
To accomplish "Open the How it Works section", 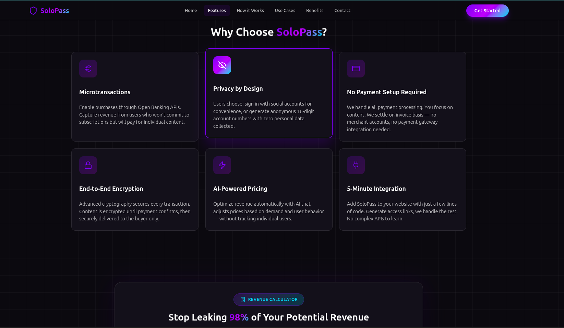I will pyautogui.click(x=250, y=11).
